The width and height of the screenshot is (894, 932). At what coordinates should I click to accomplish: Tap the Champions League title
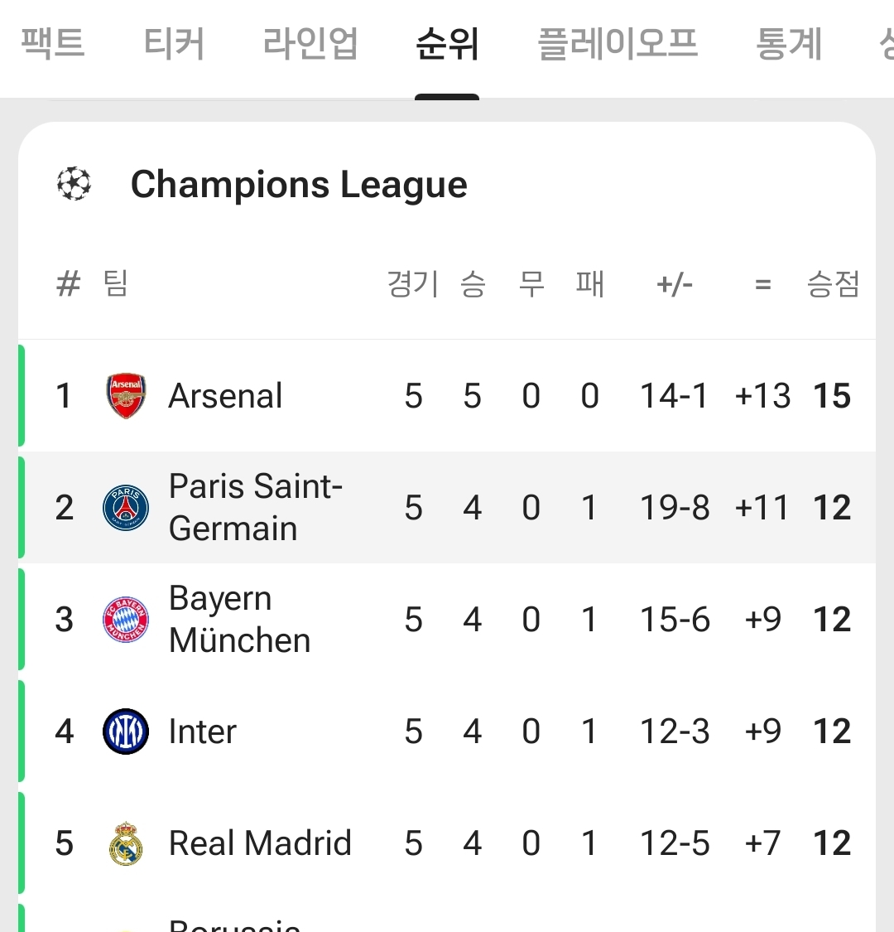tap(299, 184)
